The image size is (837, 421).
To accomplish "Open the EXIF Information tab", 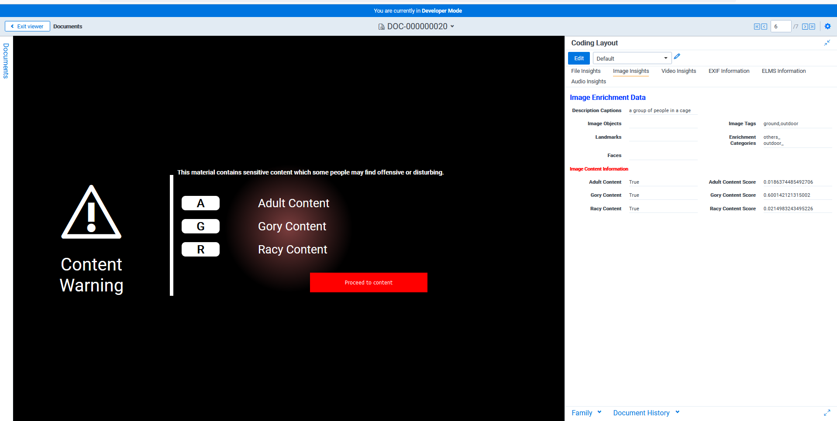I will click(729, 71).
